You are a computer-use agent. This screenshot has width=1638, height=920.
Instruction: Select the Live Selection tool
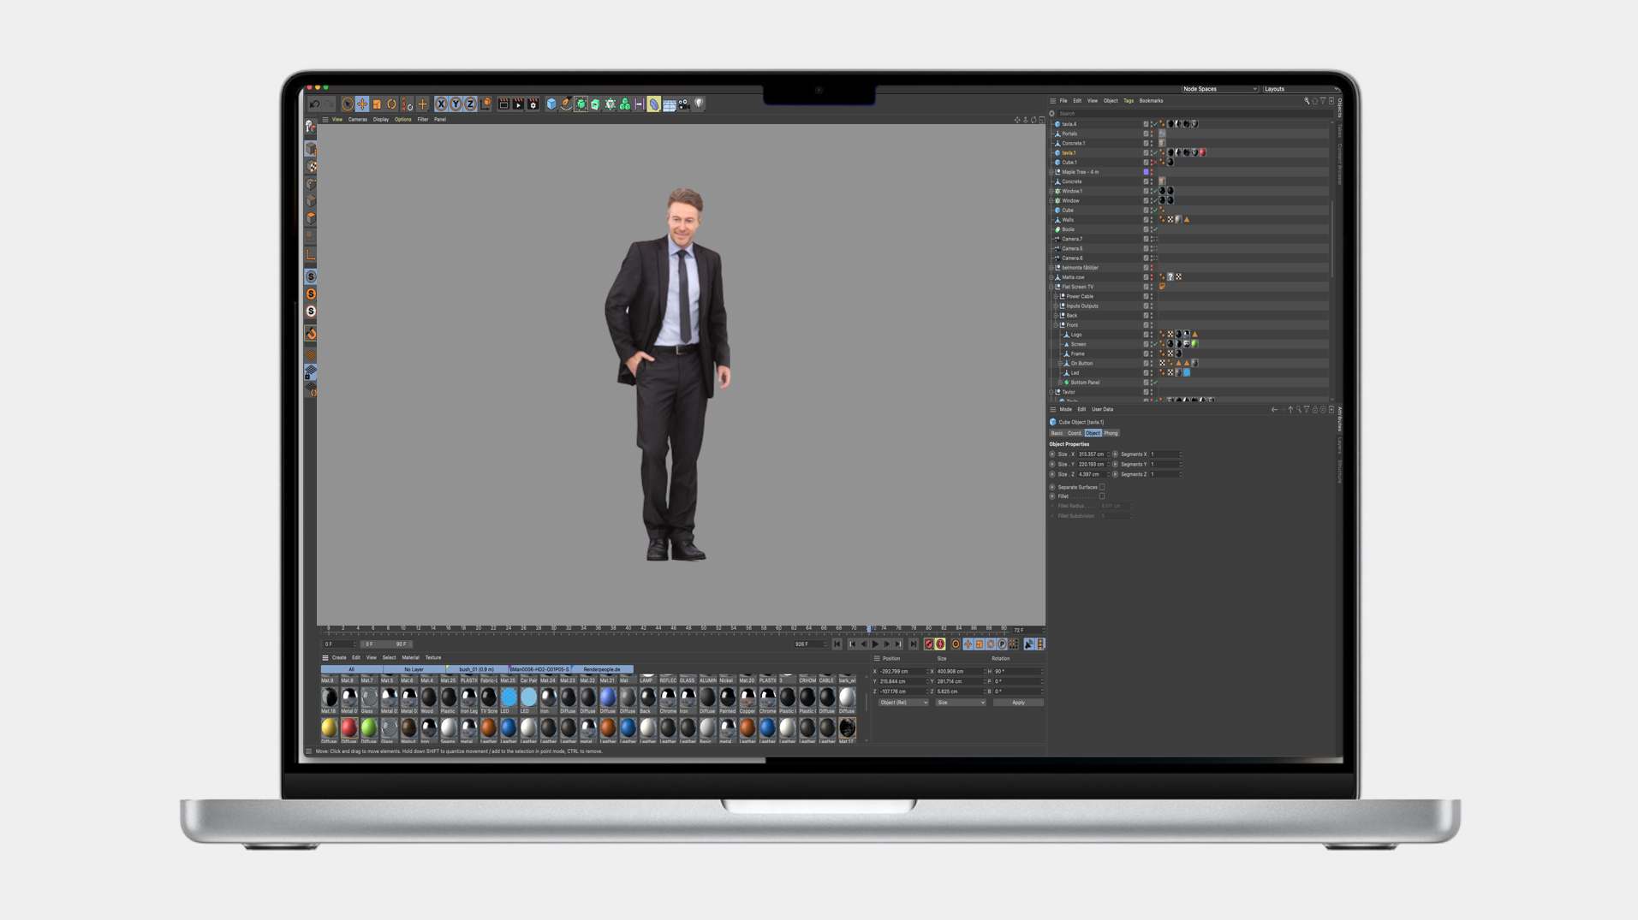pos(347,104)
